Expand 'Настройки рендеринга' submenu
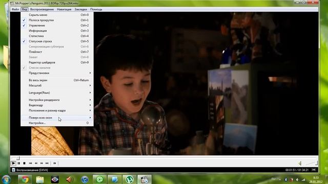328x184 pixels. pos(57,100)
